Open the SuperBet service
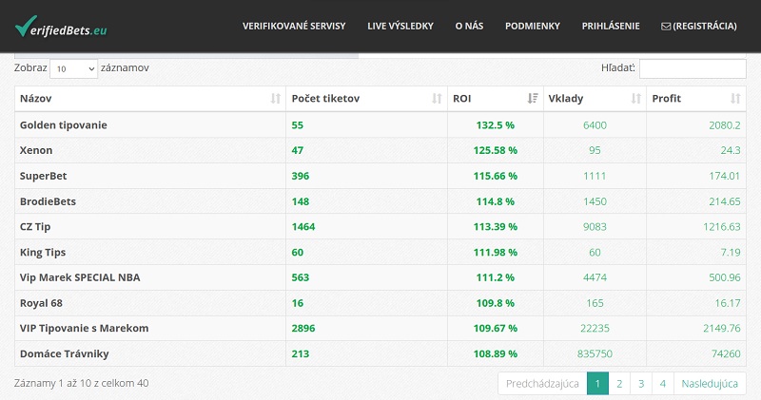 43,176
